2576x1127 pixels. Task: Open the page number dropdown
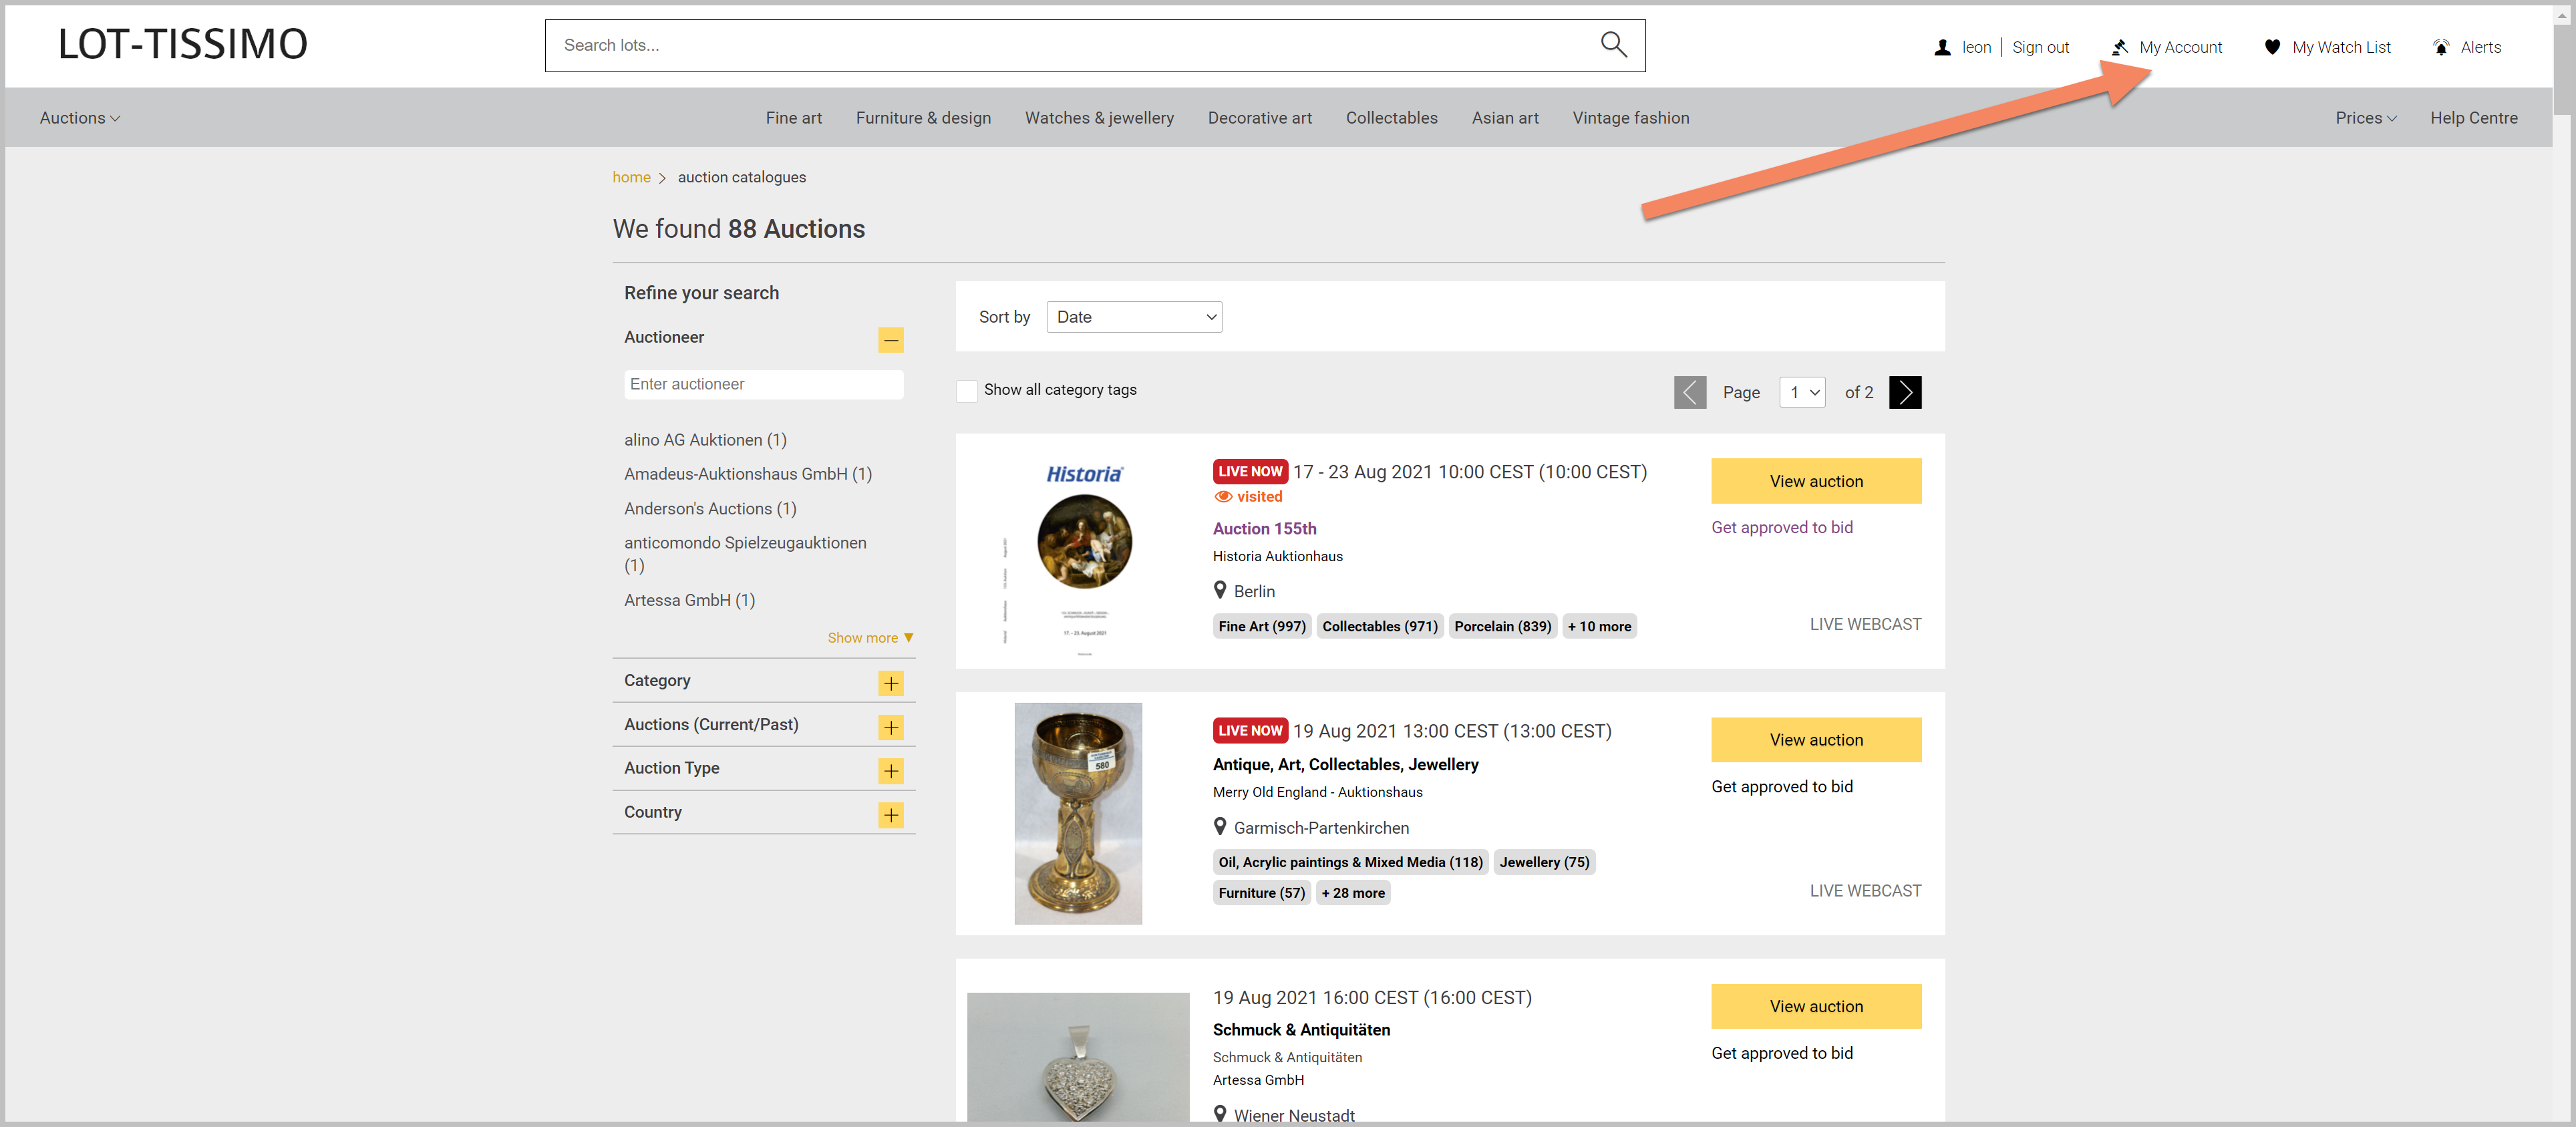pyautogui.click(x=1802, y=392)
